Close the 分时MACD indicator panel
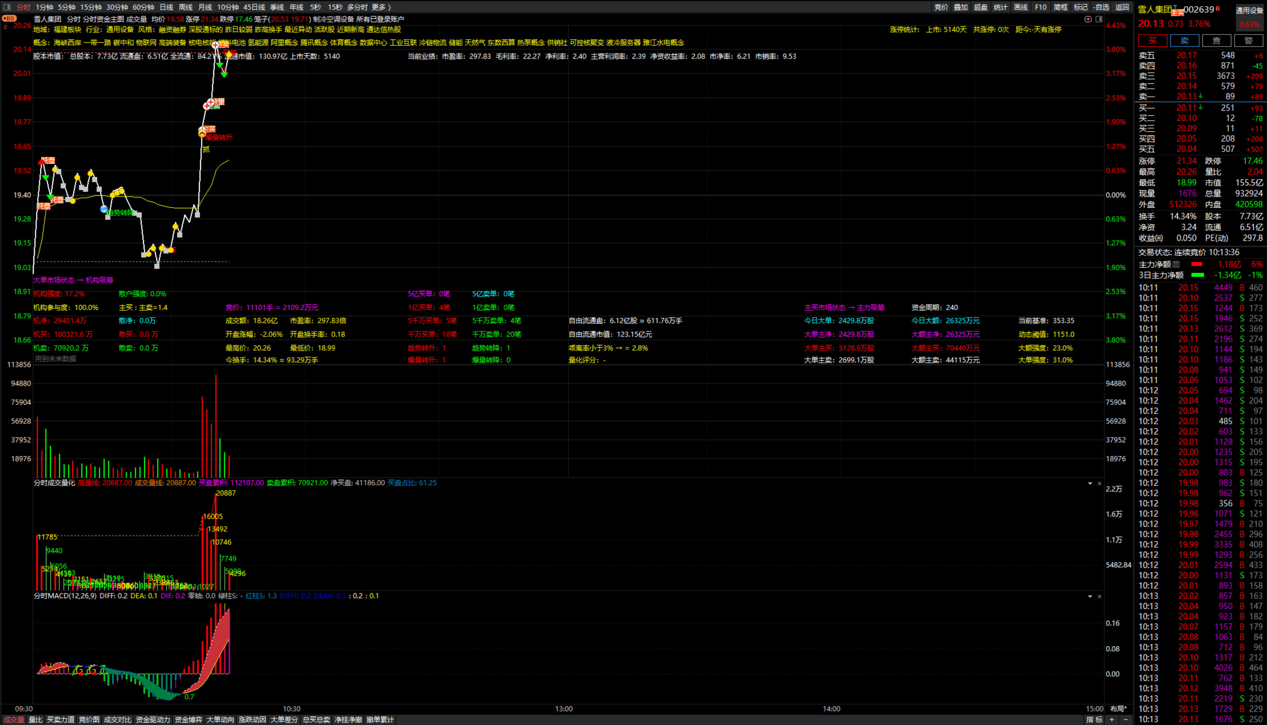 [x=1099, y=596]
